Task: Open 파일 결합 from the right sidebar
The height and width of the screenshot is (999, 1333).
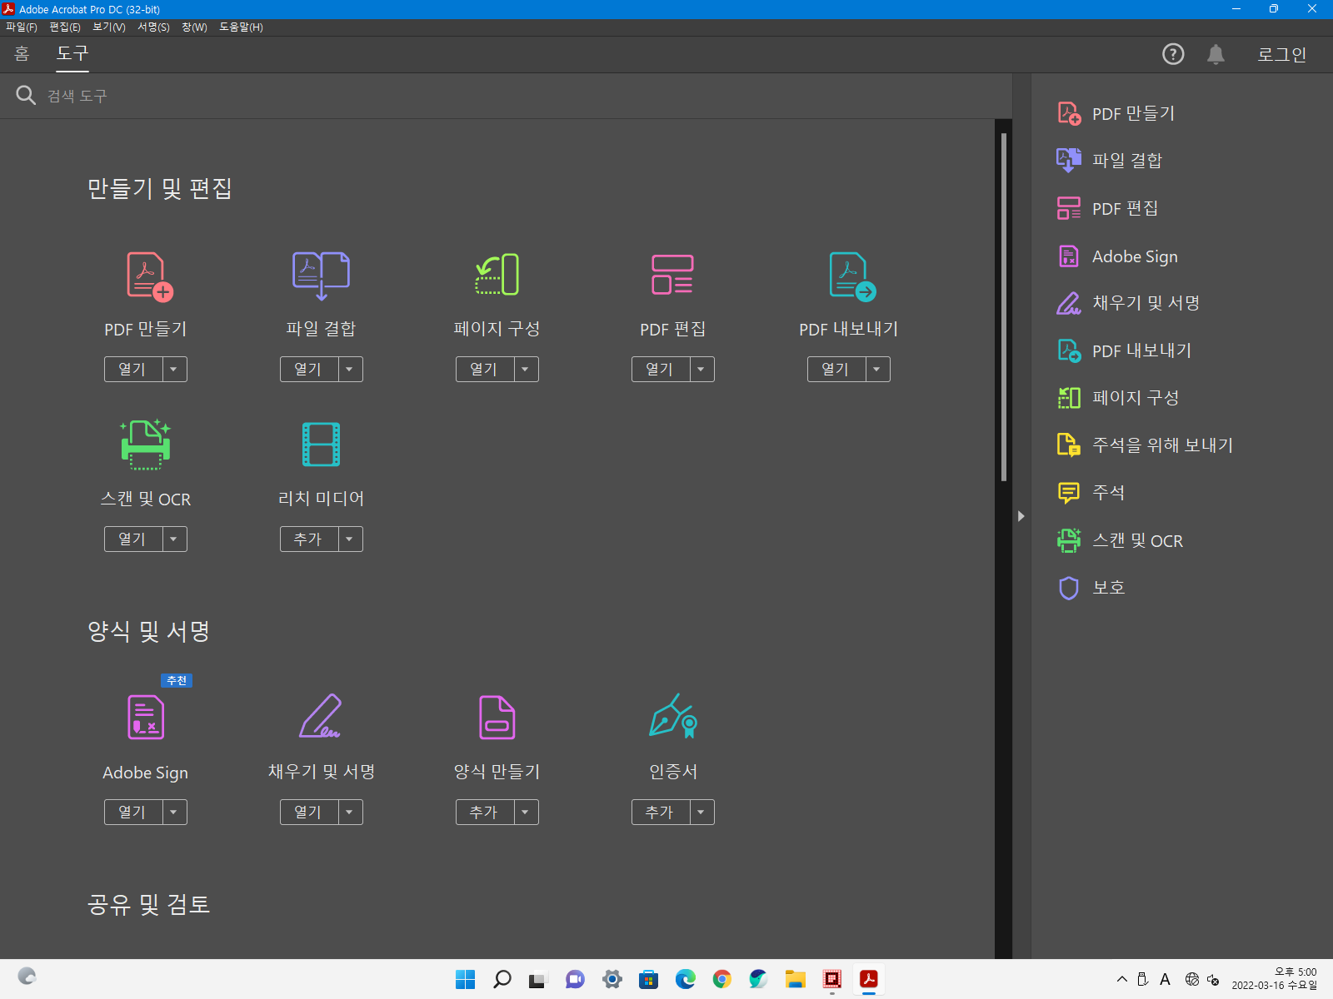Action: coord(1110,160)
